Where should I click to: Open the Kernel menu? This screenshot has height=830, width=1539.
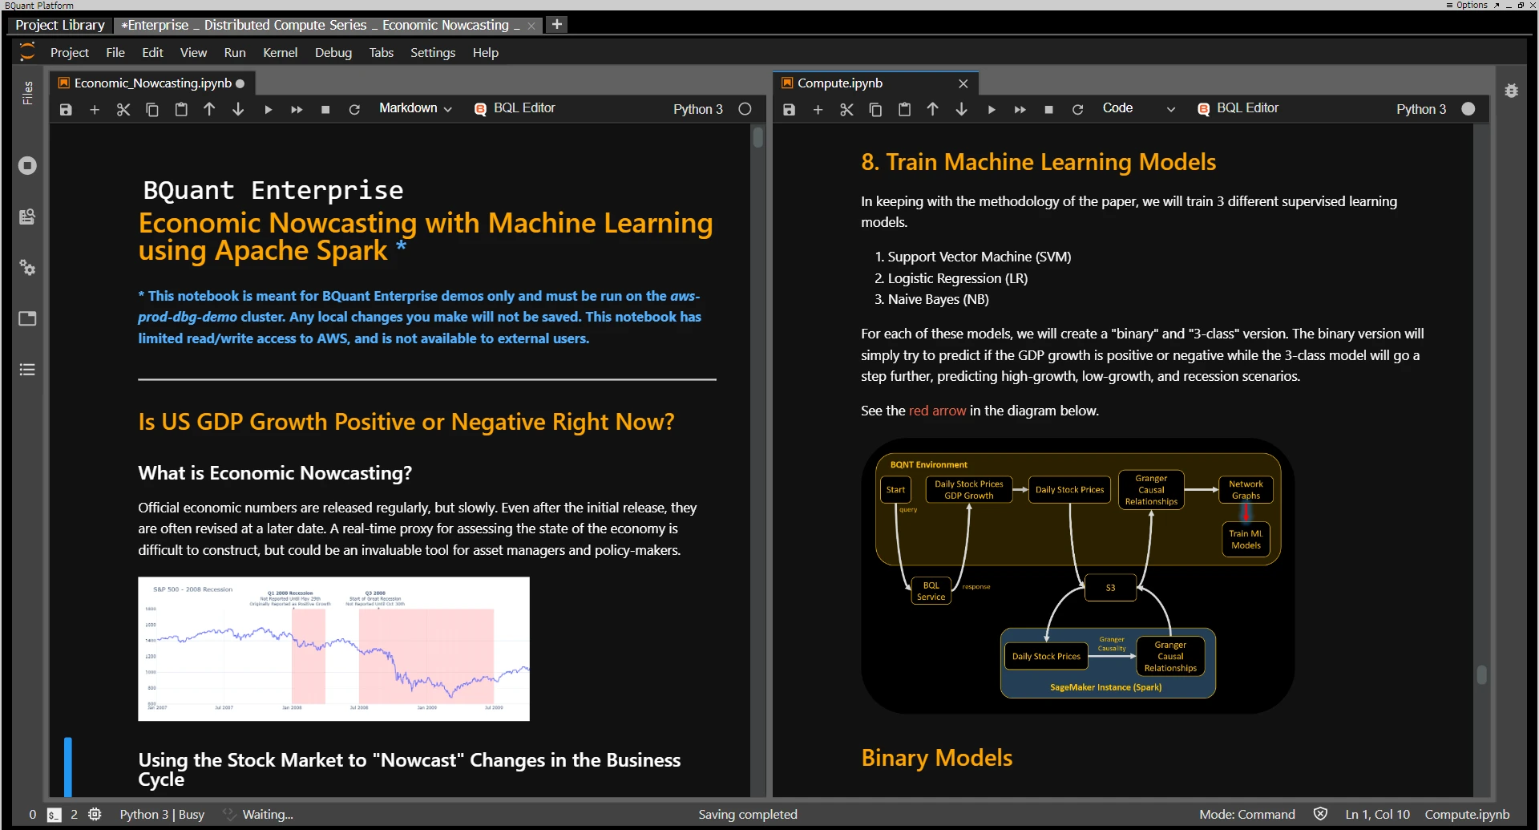point(280,52)
